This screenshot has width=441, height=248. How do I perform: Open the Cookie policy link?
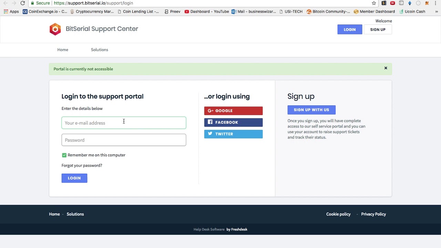(338, 214)
